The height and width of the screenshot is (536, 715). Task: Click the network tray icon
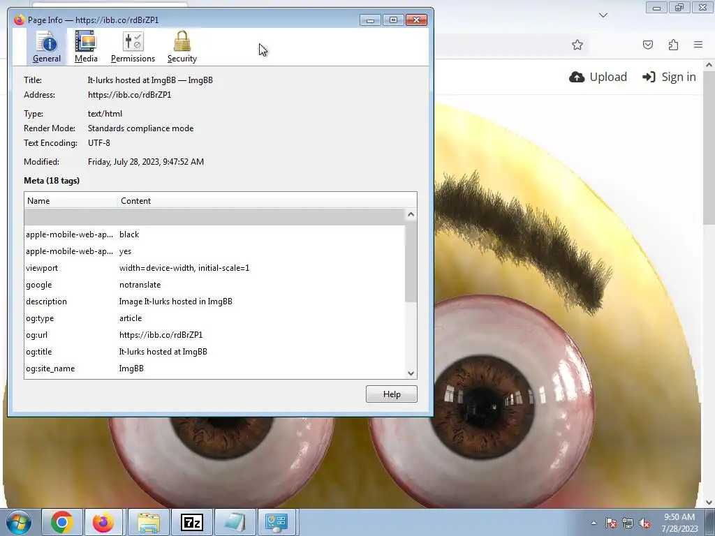point(628,523)
